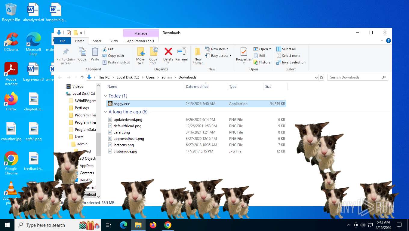Select ProgramData folder in tree
409x231 pixels.
85,130
